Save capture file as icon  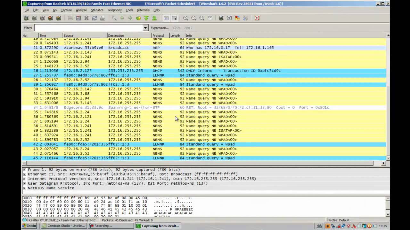[x=78, y=18]
